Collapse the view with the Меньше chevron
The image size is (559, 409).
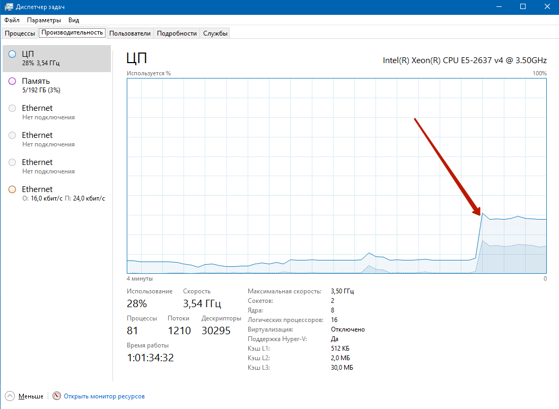10,396
